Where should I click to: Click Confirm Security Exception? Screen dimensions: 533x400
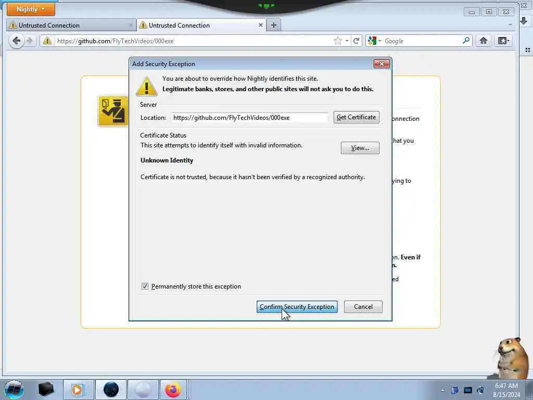[297, 306]
